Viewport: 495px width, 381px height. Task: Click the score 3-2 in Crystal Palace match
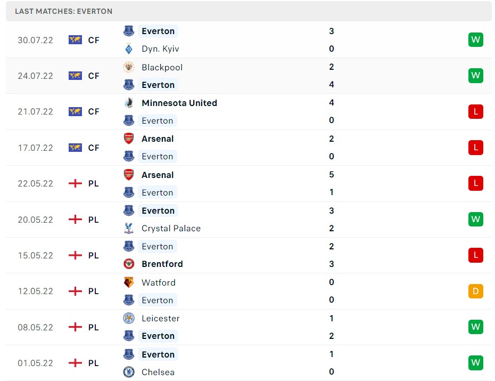331,219
